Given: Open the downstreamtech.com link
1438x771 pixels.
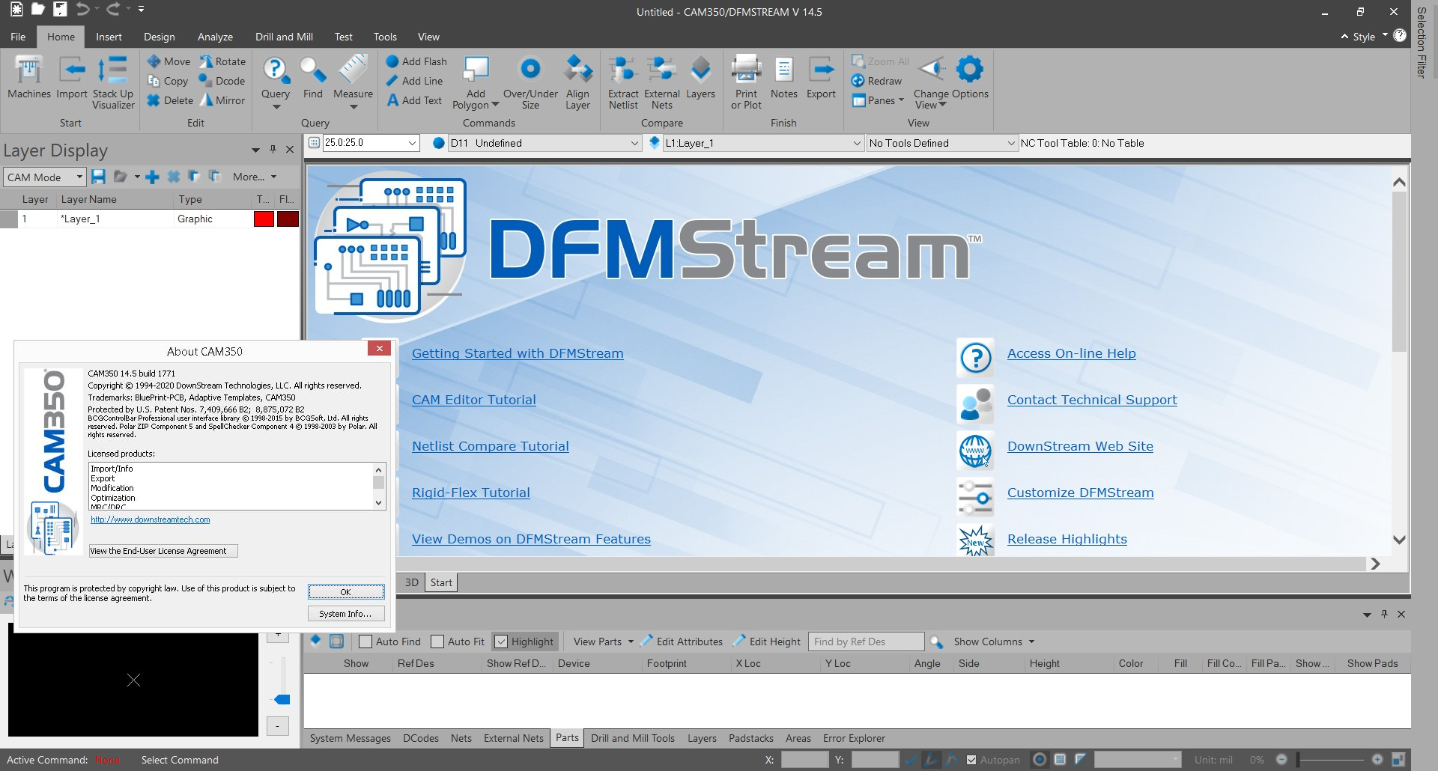Looking at the screenshot, I should 151,519.
